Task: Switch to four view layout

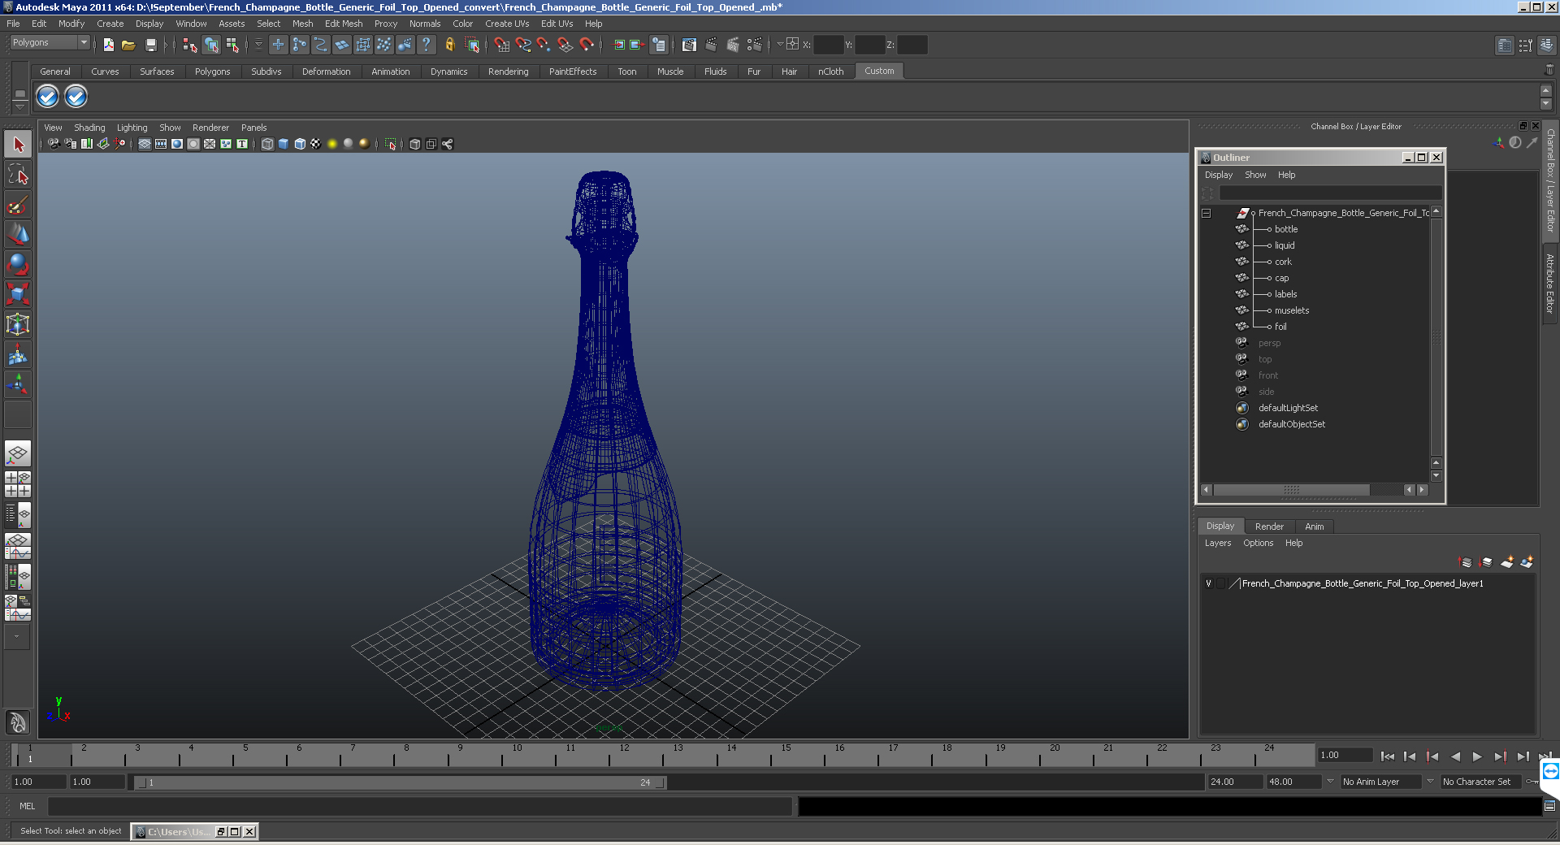Action: click(x=18, y=484)
